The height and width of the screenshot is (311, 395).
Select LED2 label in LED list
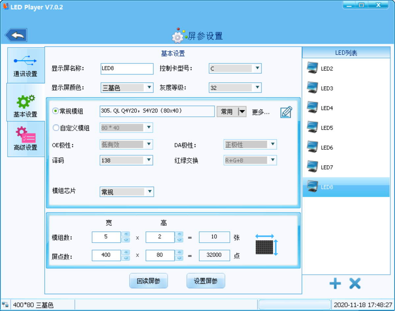tap(327, 69)
